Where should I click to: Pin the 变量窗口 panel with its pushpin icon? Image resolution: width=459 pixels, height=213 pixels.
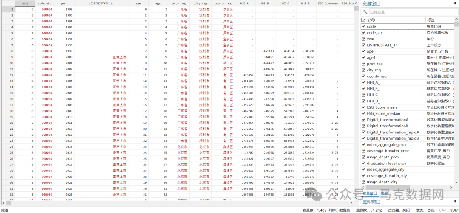point(455,4)
